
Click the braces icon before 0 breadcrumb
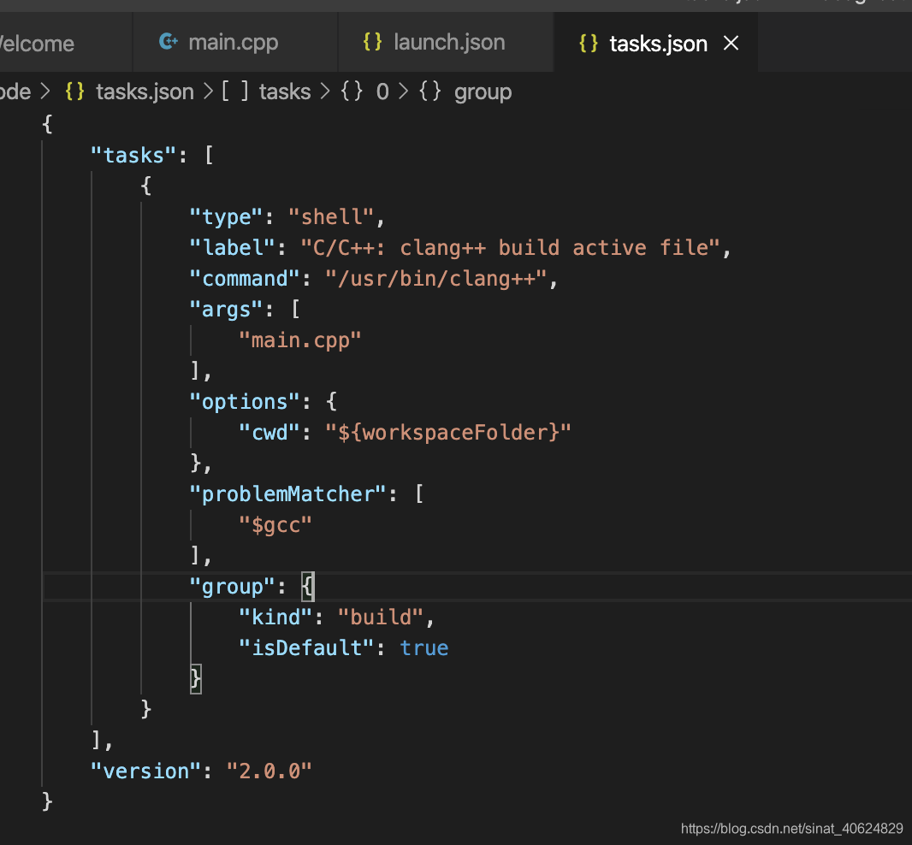point(352,92)
